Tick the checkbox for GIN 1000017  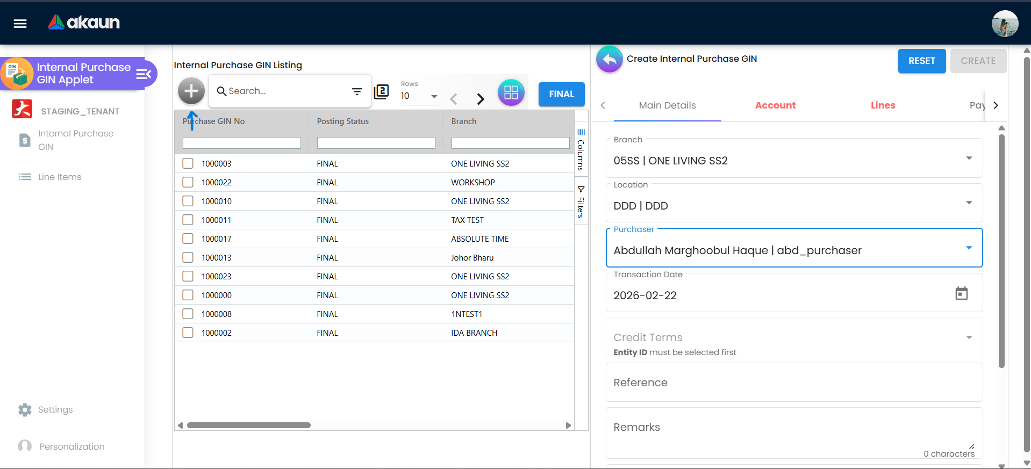click(188, 239)
